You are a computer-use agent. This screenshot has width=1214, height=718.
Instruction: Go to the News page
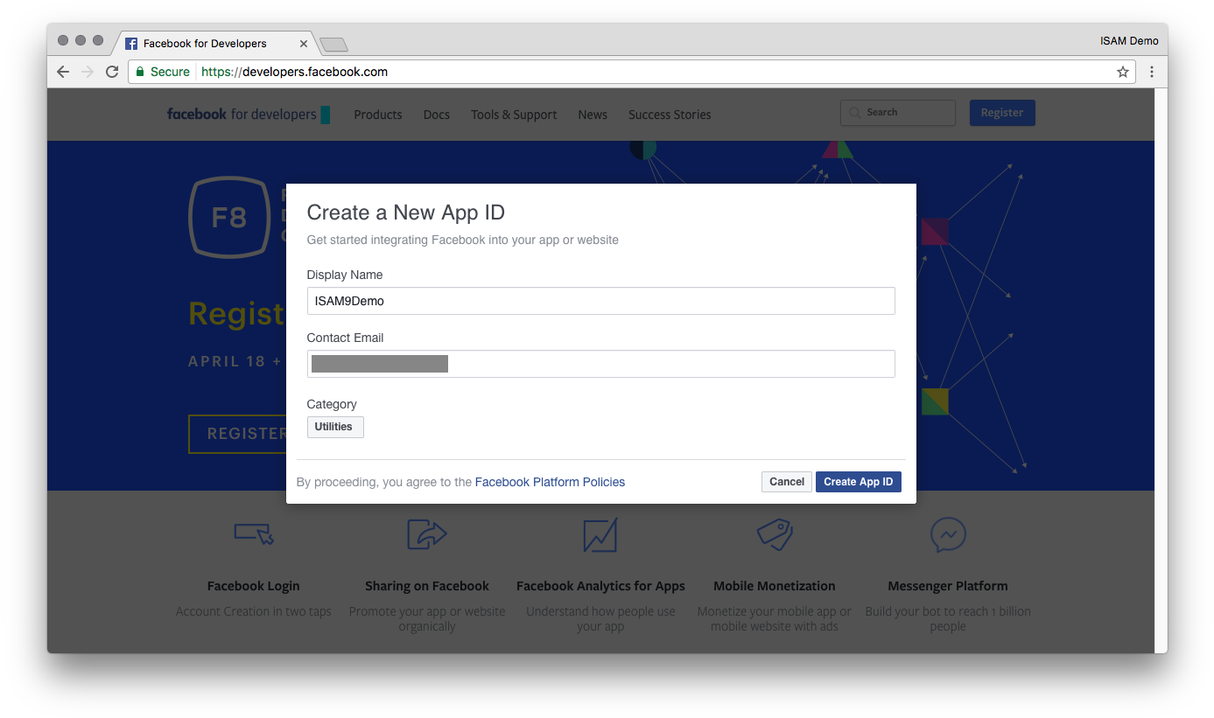pyautogui.click(x=593, y=115)
